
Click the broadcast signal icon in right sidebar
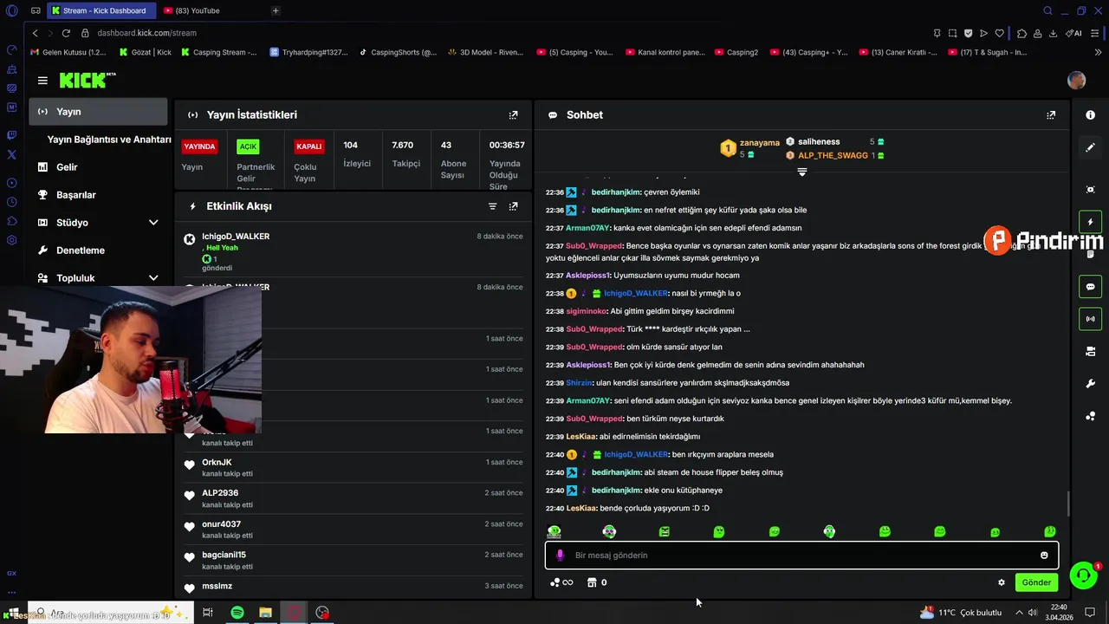click(1090, 319)
